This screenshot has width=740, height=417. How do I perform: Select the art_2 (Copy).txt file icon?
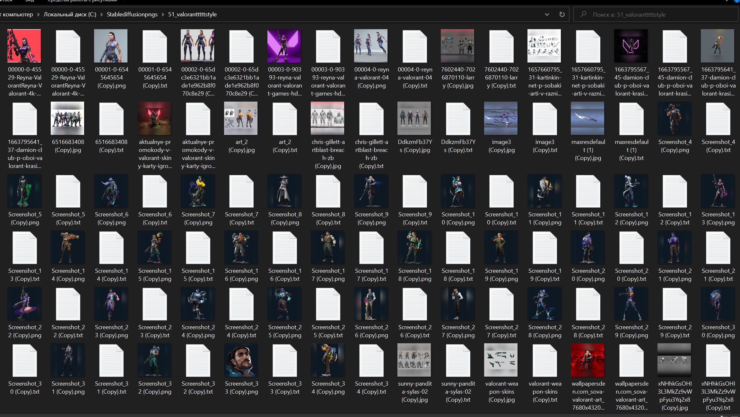[x=285, y=119]
